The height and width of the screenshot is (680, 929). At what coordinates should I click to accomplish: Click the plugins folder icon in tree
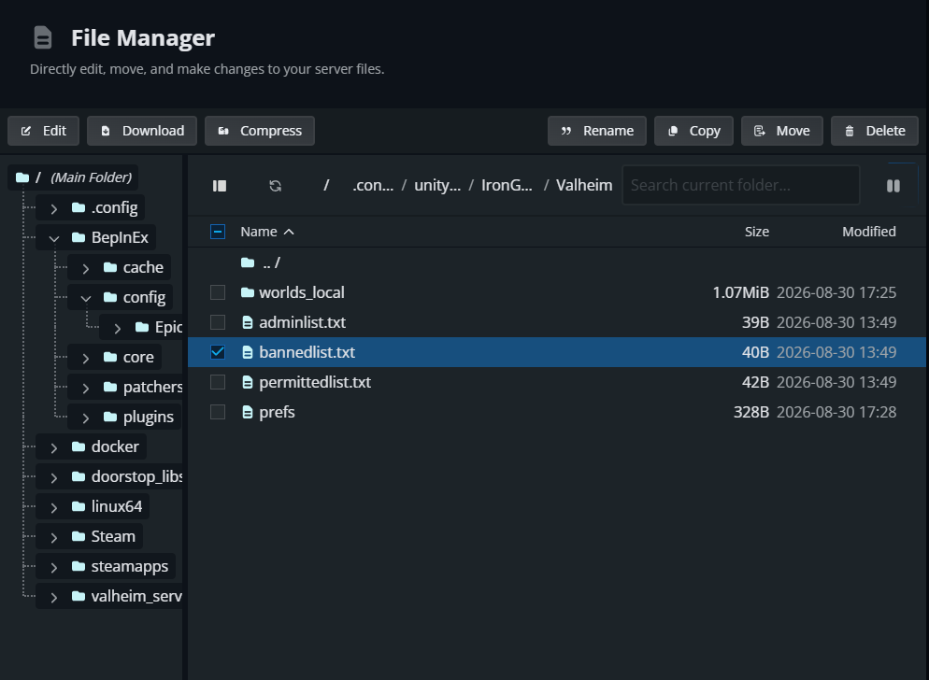point(110,417)
